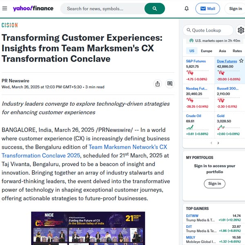Image resolution: width=245 pixels, height=245 pixels.
Task: Click Sign in under My Portfolios
Action: tap(214, 184)
